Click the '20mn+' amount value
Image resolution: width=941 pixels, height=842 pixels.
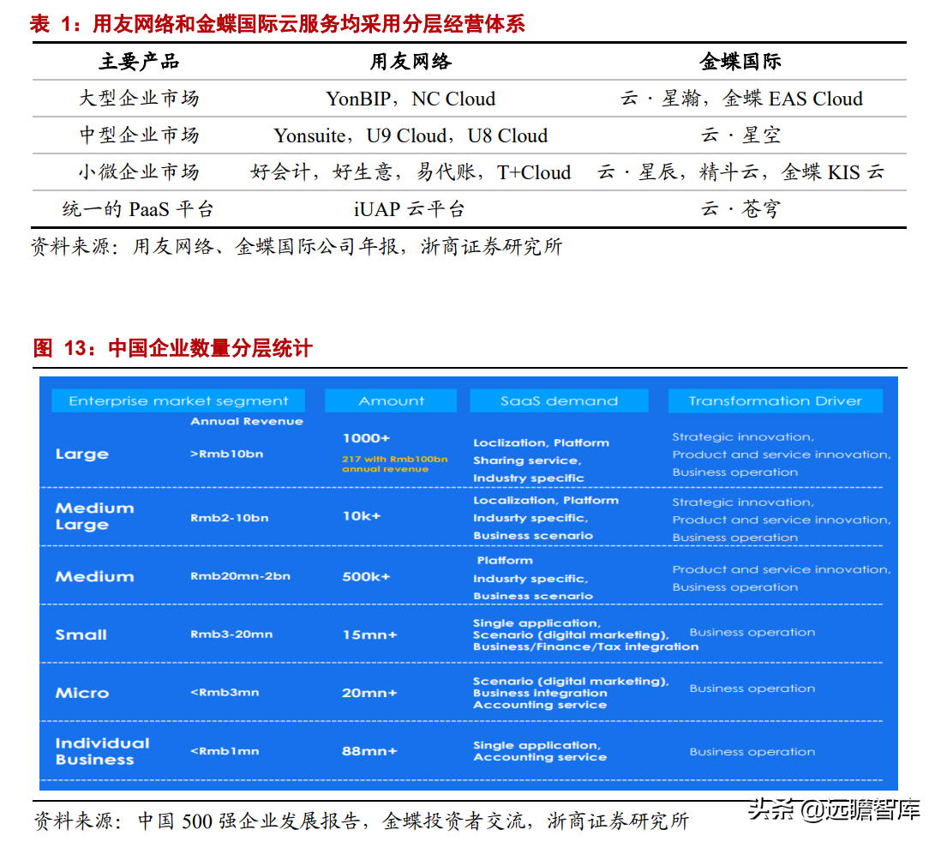[369, 693]
